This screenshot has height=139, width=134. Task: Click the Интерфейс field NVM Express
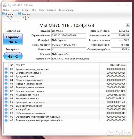69,40
